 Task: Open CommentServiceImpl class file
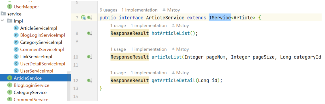(42, 49)
